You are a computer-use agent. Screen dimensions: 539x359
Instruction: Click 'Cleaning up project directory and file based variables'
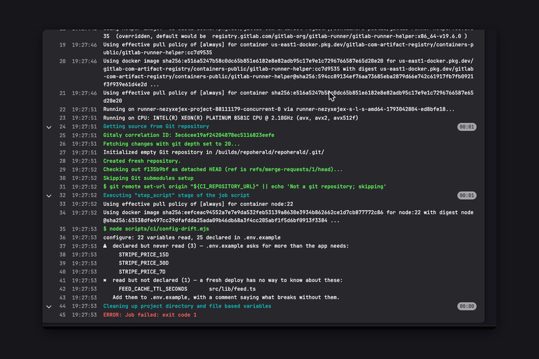(x=187, y=306)
